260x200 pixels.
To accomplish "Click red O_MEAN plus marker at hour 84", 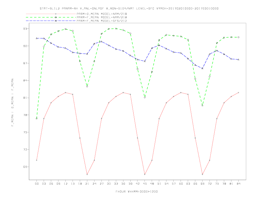I will point(239,92).
